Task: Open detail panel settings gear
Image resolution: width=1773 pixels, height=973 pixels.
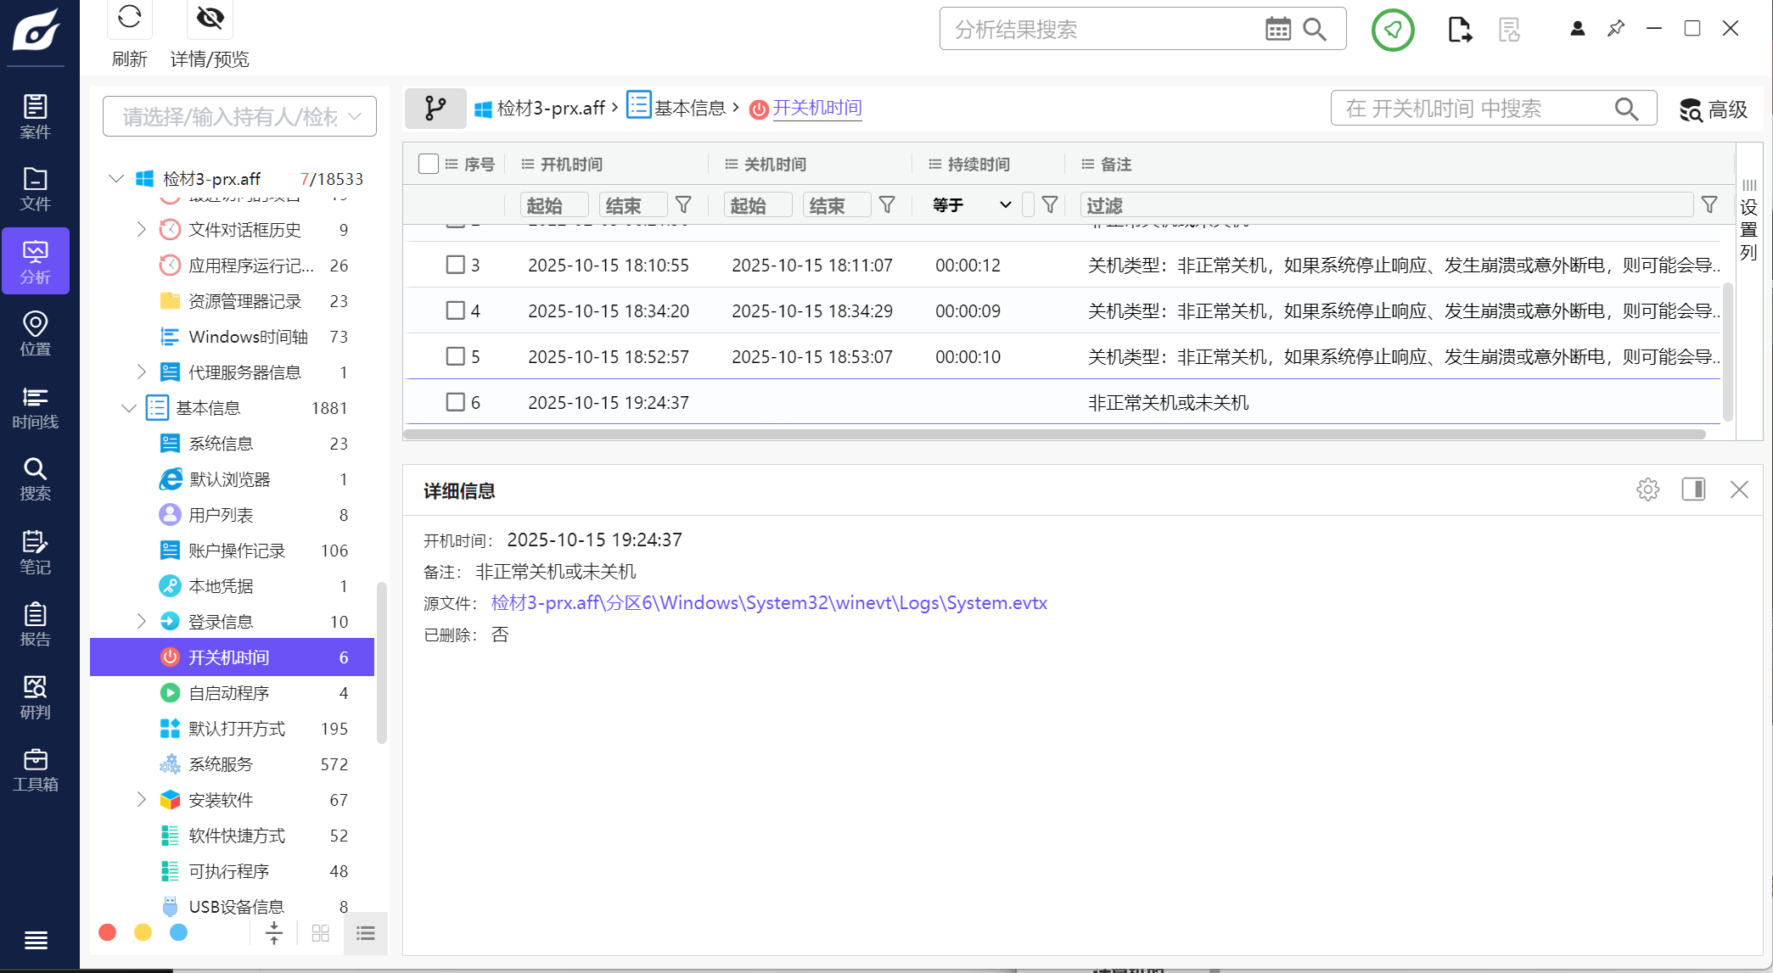Action: pos(1647,489)
